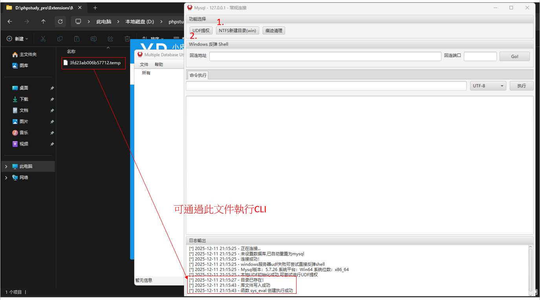The image size is (540, 300).
Task: Expand the 此电脑 tree node
Action: pyautogui.click(x=6, y=166)
